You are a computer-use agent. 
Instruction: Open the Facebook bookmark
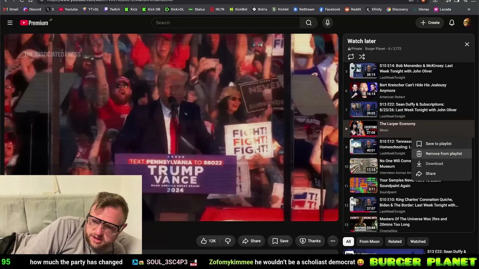[329, 9]
